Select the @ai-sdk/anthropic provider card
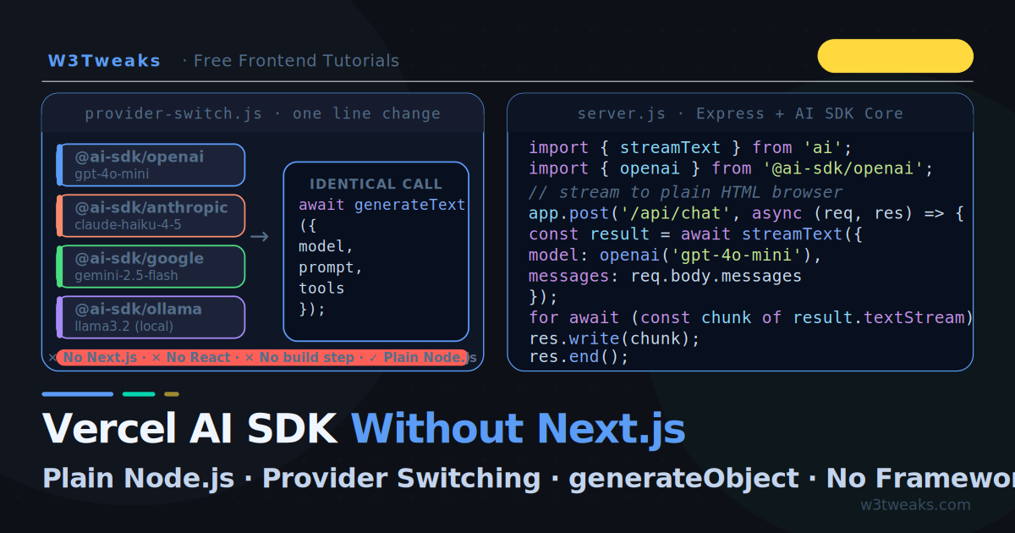The height and width of the screenshot is (533, 1015). 151,216
